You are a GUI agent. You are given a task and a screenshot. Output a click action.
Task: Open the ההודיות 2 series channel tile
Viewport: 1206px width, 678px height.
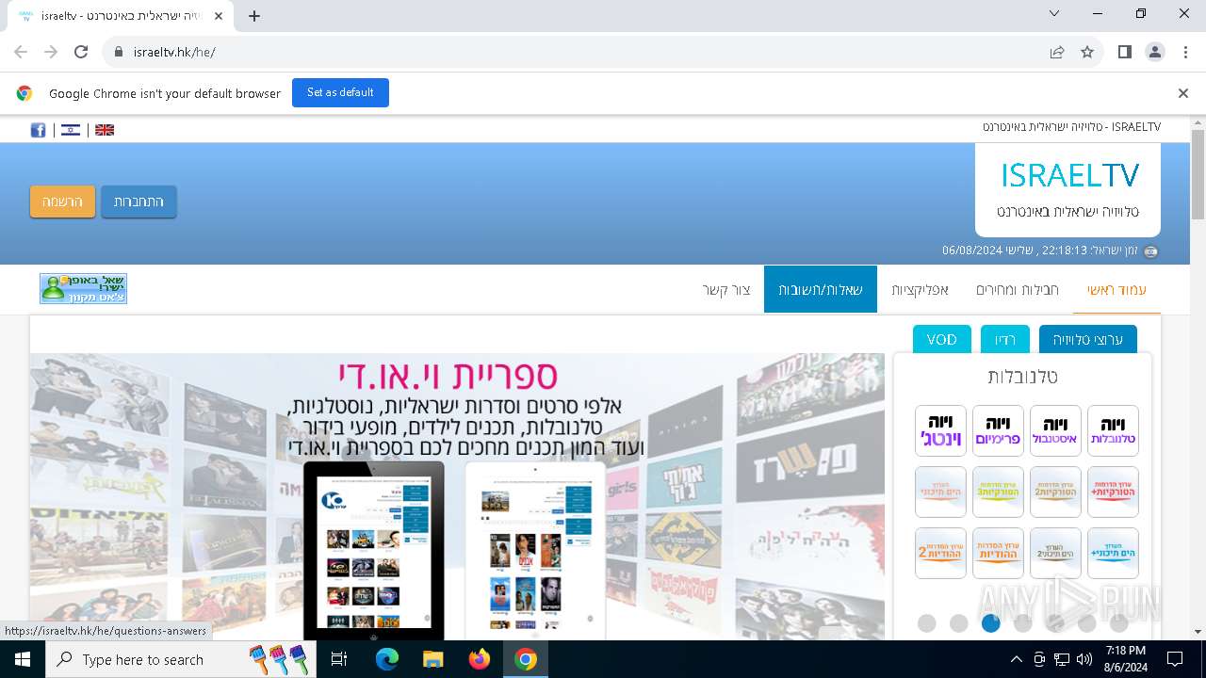pos(940,553)
